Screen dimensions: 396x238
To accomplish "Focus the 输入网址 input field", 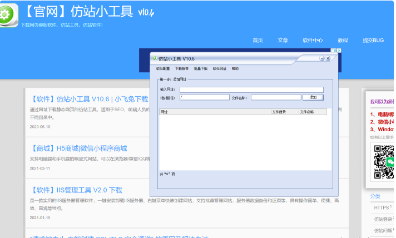I will [x=251, y=90].
